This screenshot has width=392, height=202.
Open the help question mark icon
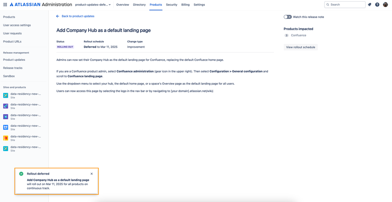(x=377, y=4)
